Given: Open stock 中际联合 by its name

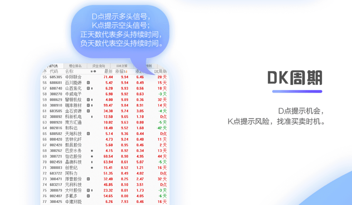Looking at the screenshot, I should [x=73, y=77].
